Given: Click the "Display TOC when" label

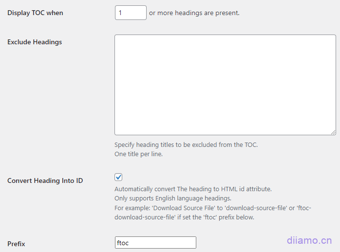Looking at the screenshot, I should pyautogui.click(x=35, y=13).
